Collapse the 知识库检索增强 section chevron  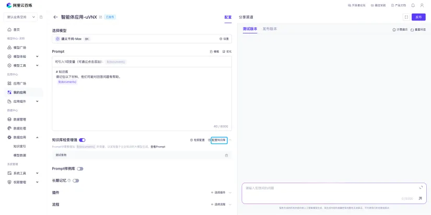230,140
